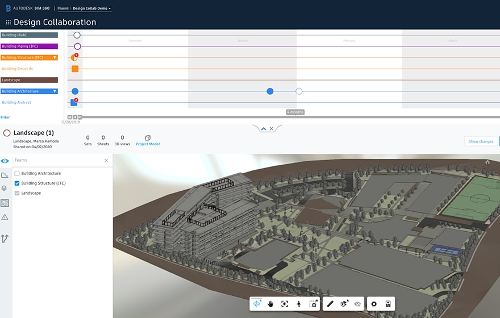Click the 0 Sets counter

coord(88,140)
